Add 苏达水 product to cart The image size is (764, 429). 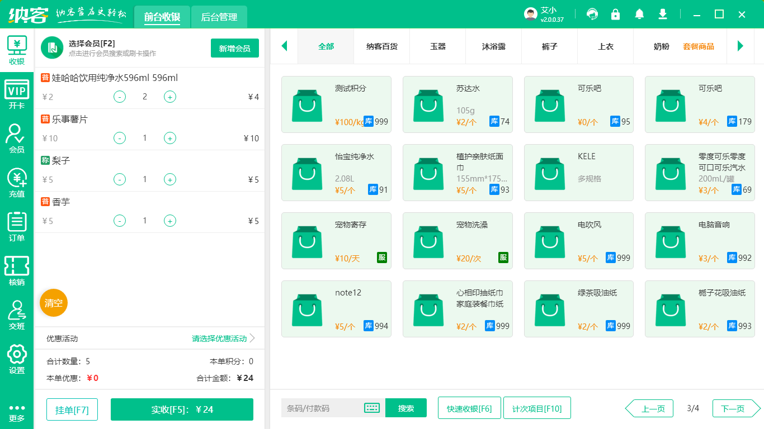click(458, 104)
